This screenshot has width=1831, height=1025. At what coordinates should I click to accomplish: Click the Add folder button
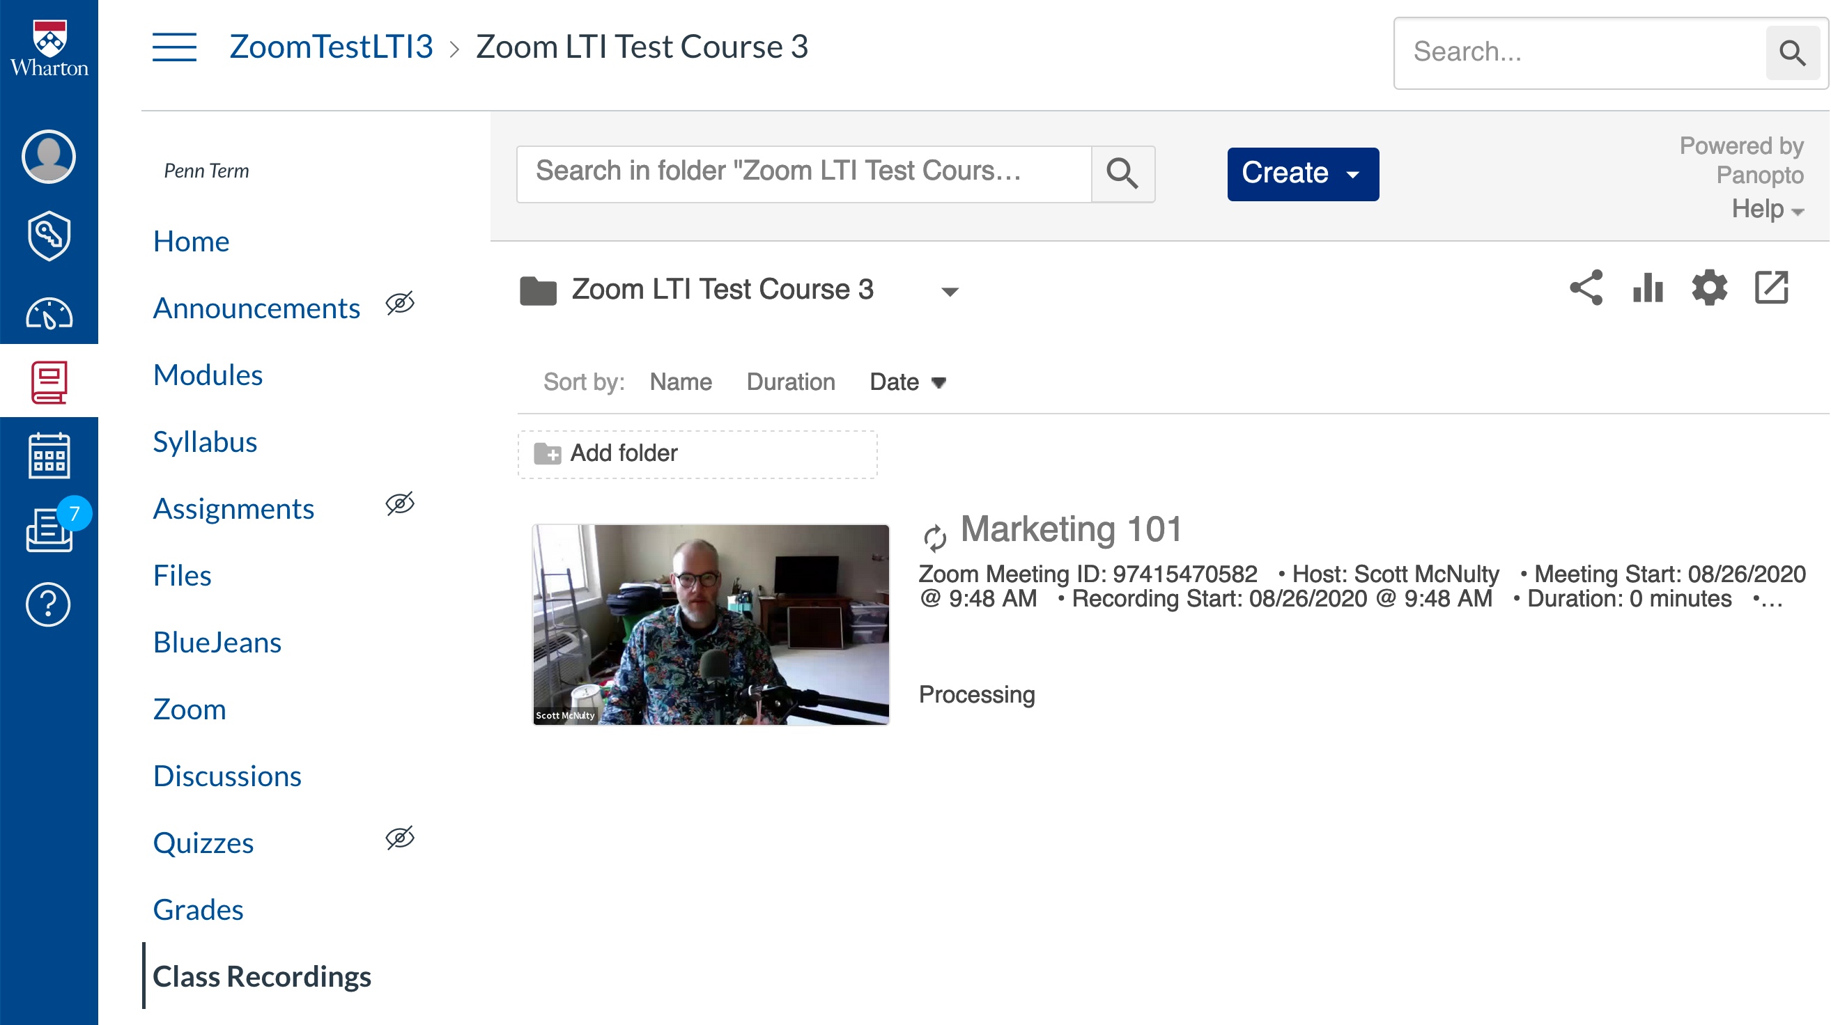pos(697,453)
